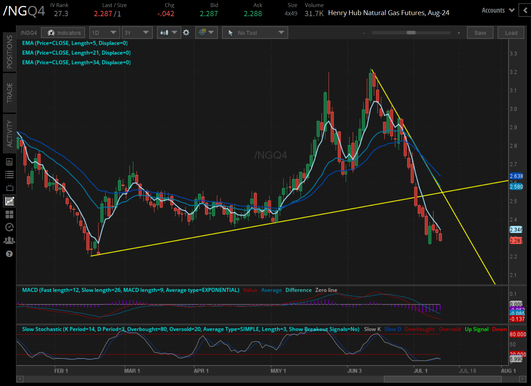
Task: Click the Bid price 2.287 value
Action: pos(209,14)
